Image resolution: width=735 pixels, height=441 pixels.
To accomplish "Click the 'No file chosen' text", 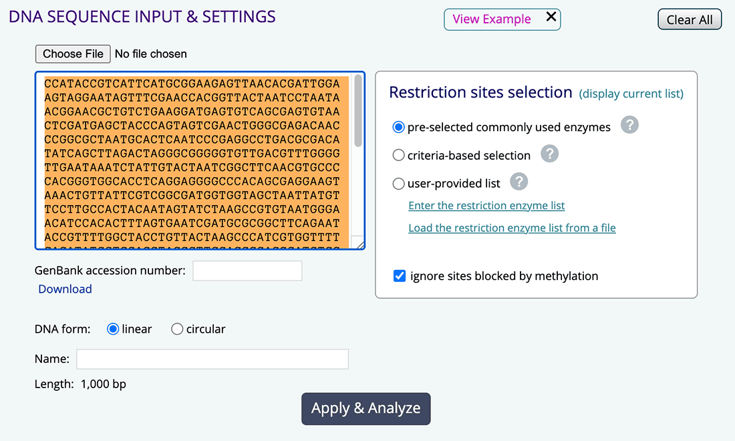I will [x=150, y=54].
